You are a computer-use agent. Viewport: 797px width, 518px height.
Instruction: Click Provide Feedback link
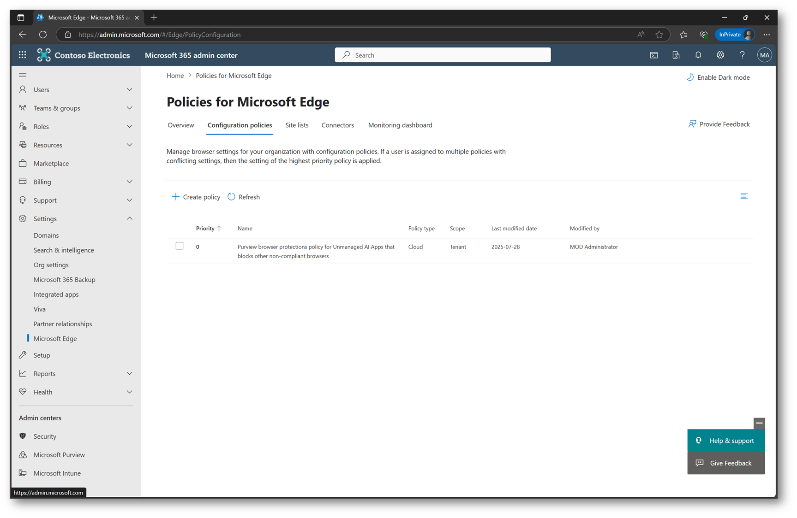[x=719, y=124]
